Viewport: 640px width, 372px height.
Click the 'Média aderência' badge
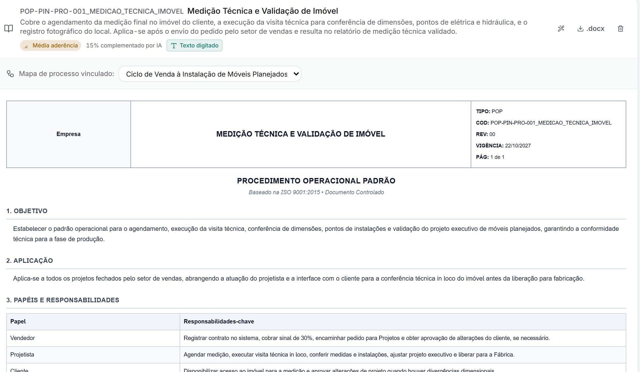(51, 45)
